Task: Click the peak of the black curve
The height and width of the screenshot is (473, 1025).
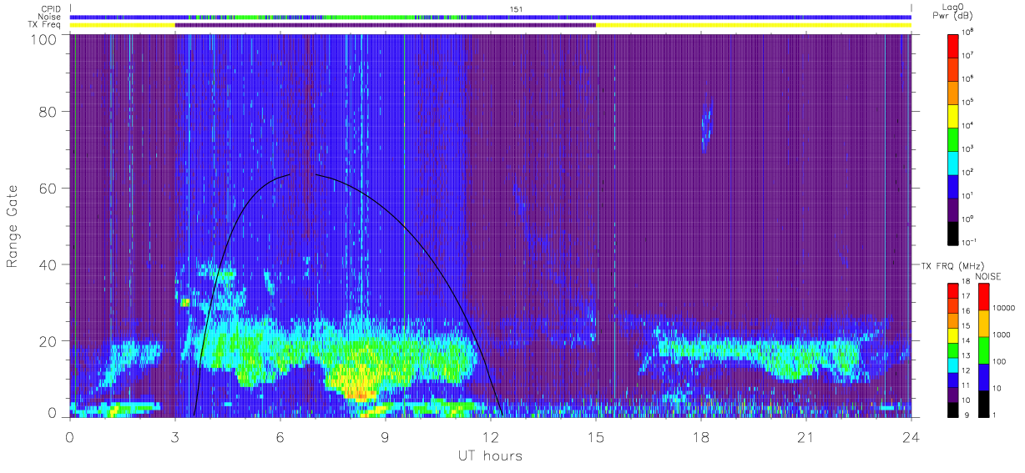Action: [302, 174]
